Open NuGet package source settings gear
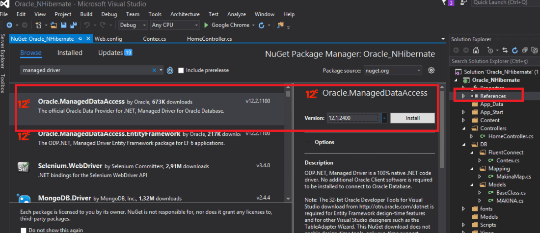This screenshot has width=540, height=233. (431, 70)
